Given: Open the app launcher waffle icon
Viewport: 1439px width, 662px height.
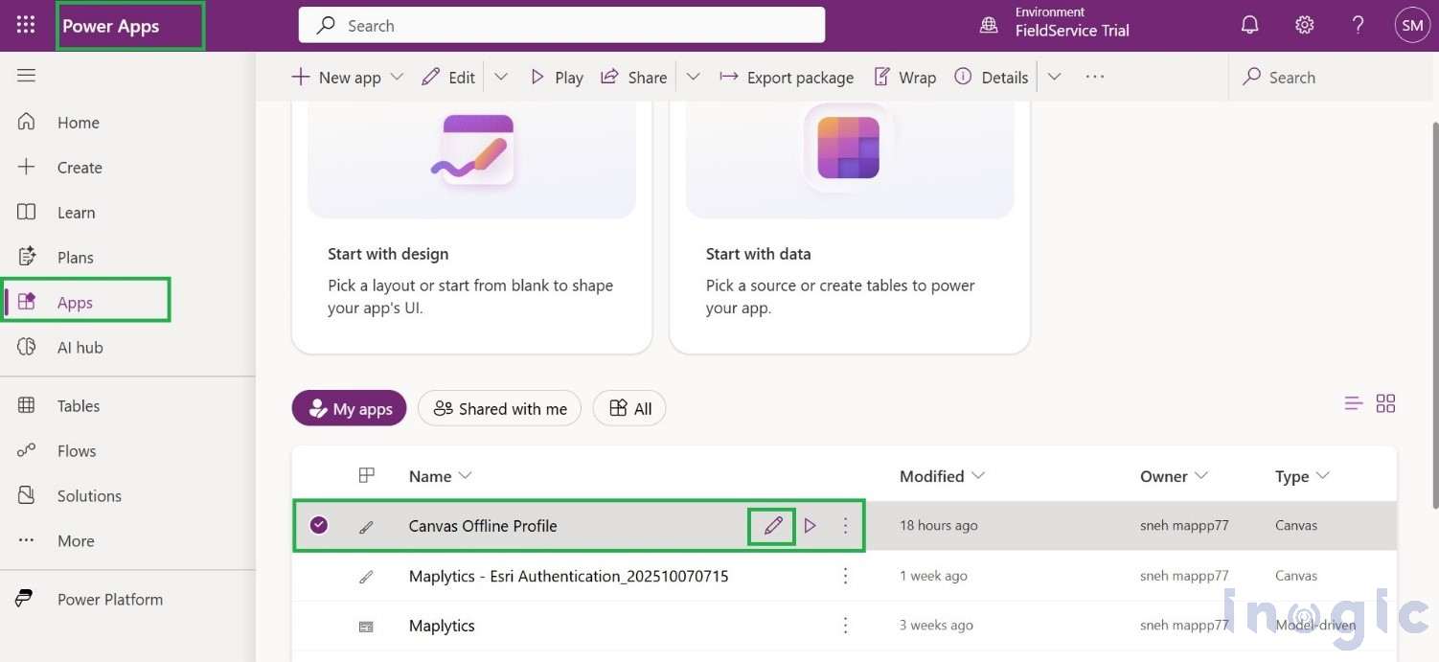Looking at the screenshot, I should point(25,24).
